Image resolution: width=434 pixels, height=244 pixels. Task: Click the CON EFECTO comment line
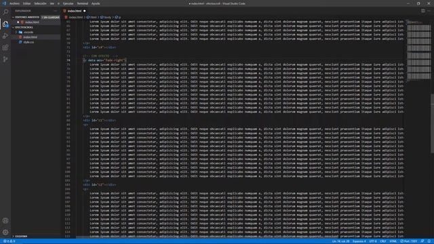[x=100, y=56]
